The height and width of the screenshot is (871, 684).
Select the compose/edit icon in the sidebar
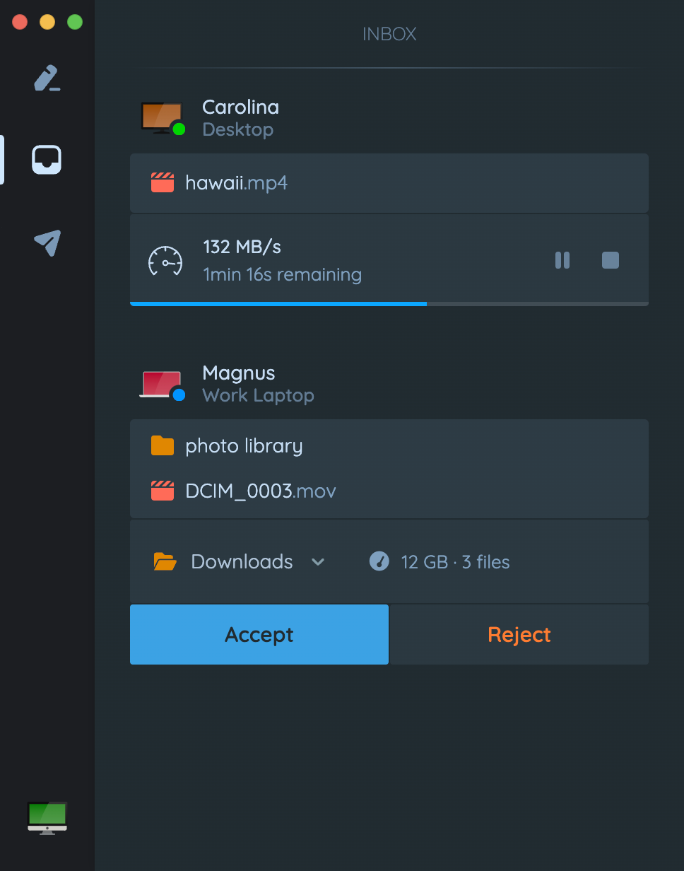tap(46, 78)
